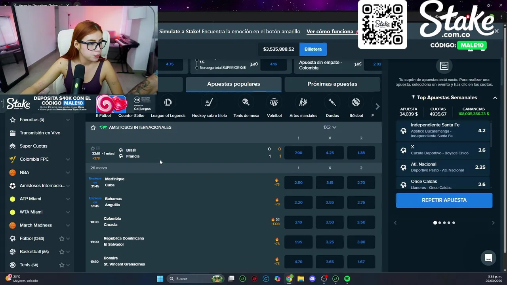Click the Transmisión en Vivo sidebar icon
The image size is (507, 285).
tap(13, 133)
